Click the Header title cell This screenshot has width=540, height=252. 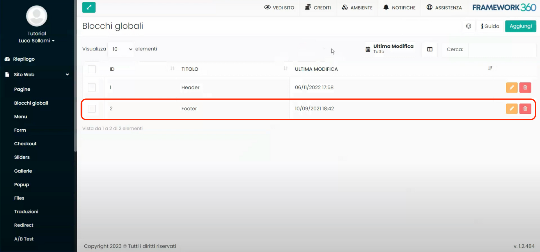pos(190,88)
